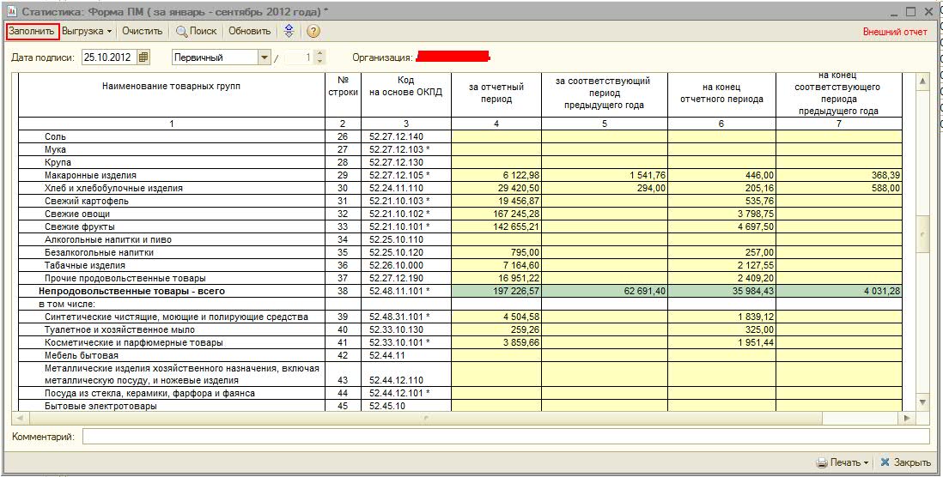Click the vertical scrollbar up arrow
Screen dimensions: 943x477
coord(923,81)
